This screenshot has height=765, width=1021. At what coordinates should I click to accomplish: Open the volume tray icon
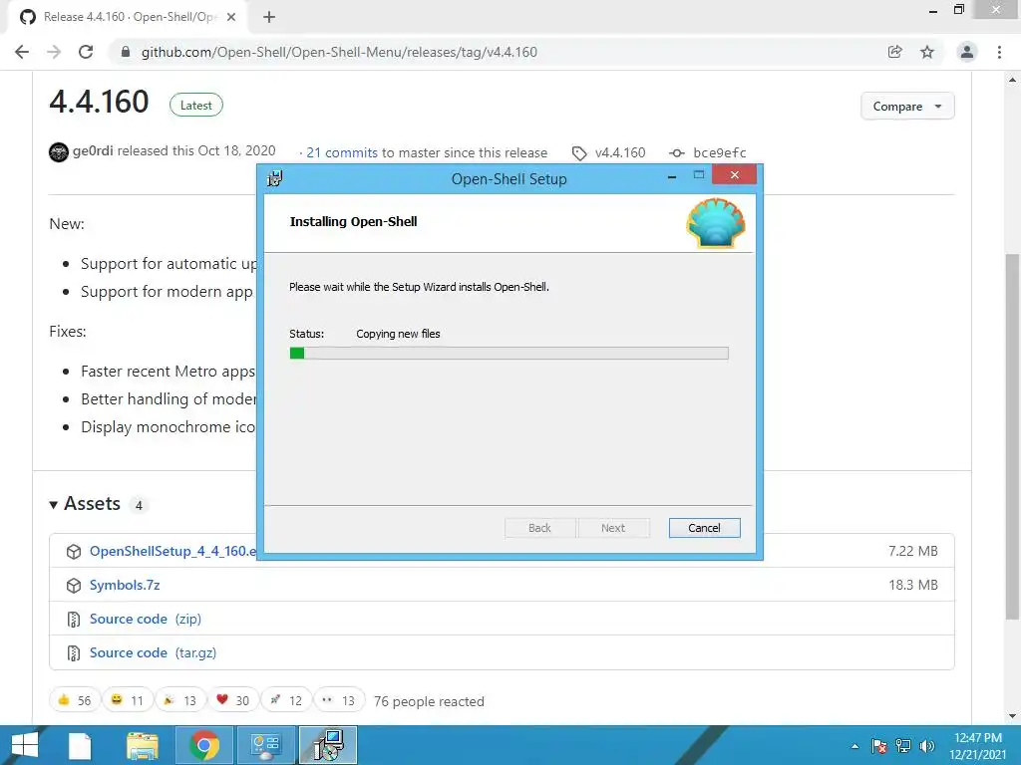pyautogui.click(x=927, y=746)
